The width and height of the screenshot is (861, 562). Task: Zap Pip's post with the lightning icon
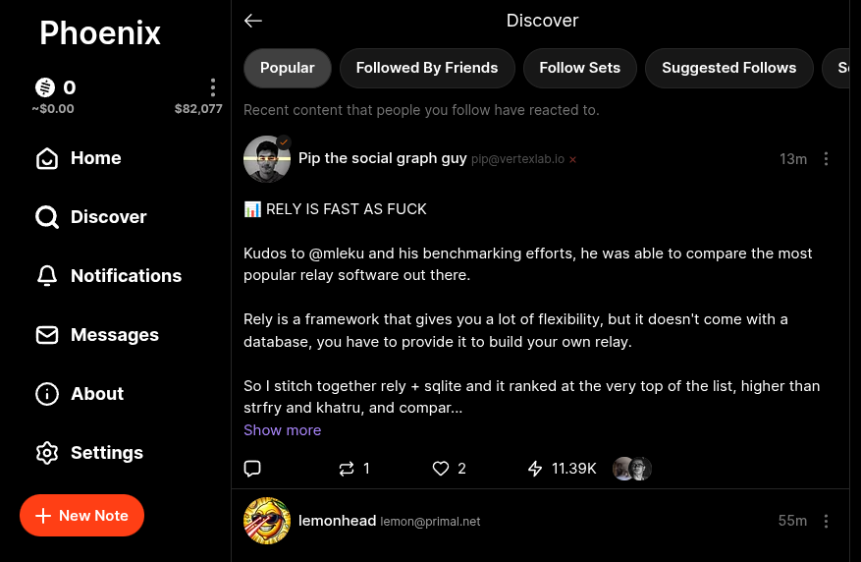(535, 469)
